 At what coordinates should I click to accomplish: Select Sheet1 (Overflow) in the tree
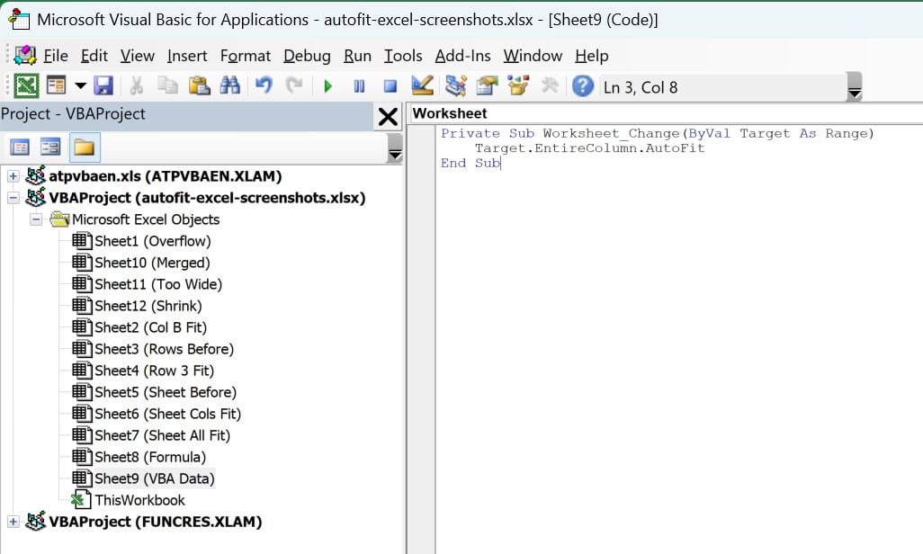point(152,241)
